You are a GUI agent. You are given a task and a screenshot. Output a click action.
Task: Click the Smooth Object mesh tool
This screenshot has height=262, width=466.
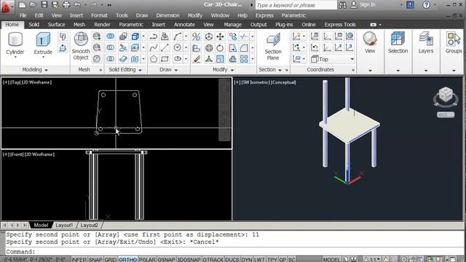[x=81, y=46]
